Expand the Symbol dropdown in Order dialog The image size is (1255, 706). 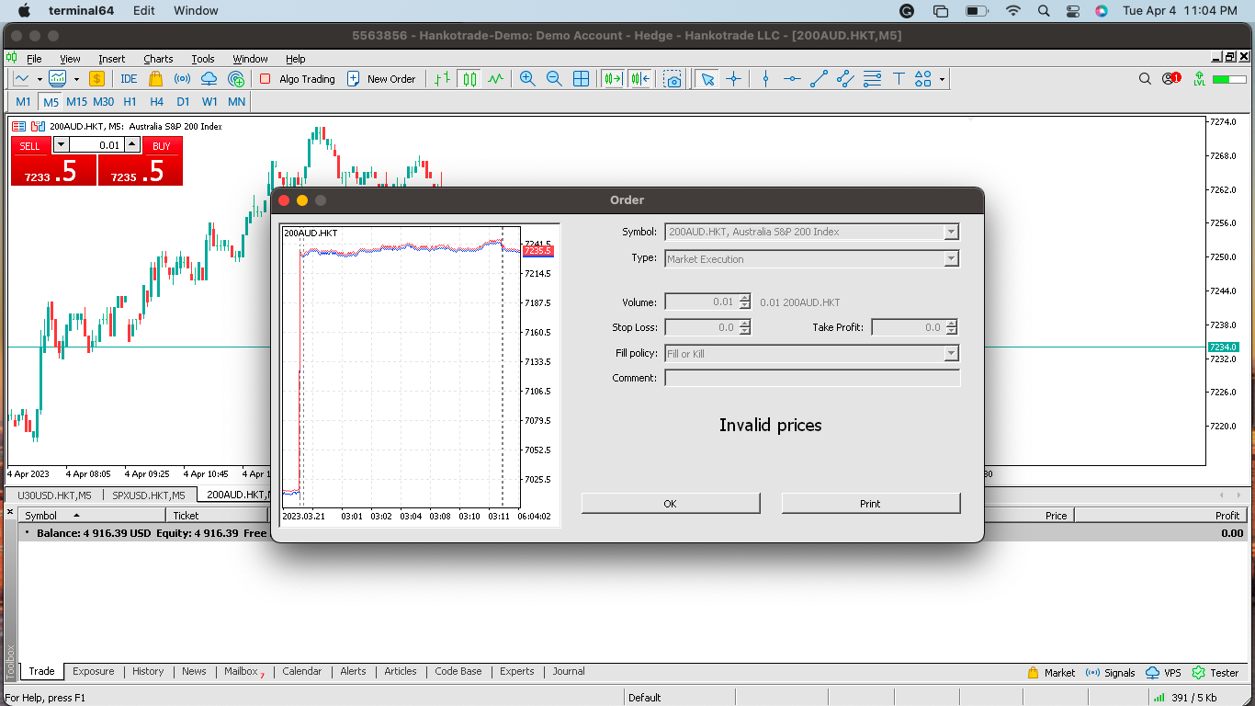(952, 233)
